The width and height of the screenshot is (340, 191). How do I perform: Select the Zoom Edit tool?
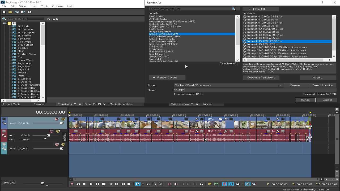coord(161,184)
